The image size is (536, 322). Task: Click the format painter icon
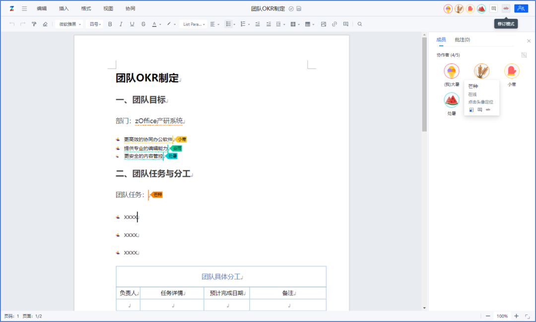coord(34,24)
